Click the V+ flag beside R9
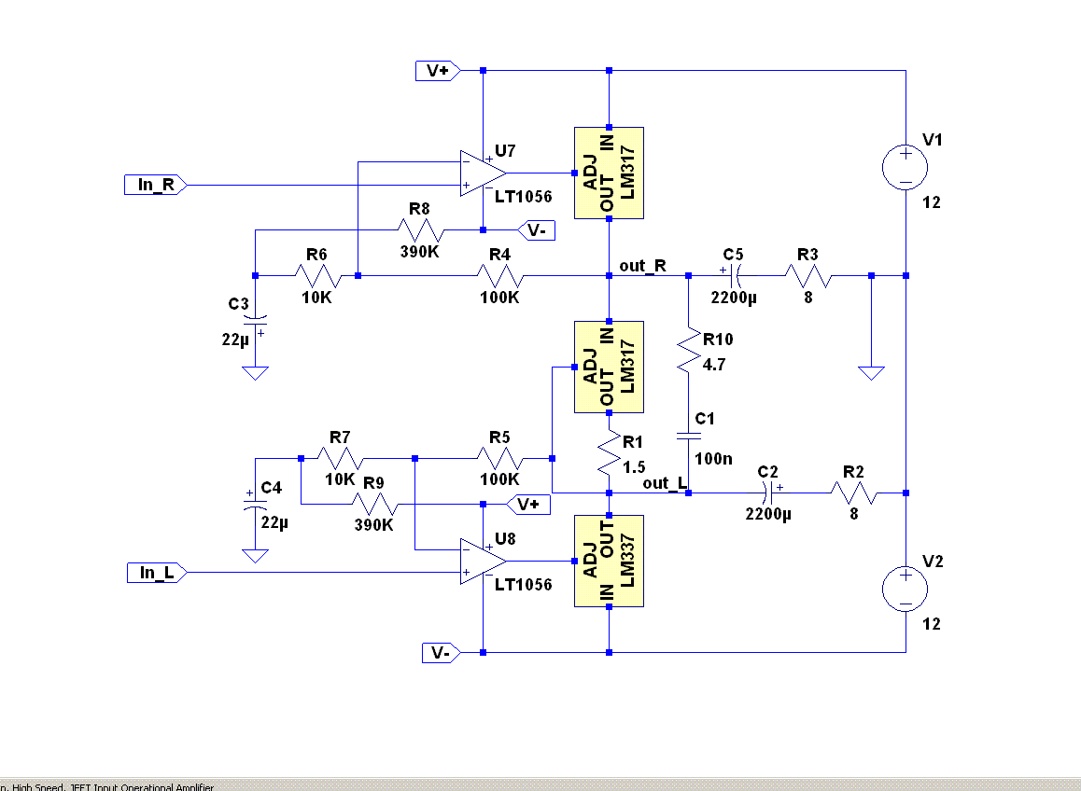The image size is (1081, 791). (x=528, y=505)
